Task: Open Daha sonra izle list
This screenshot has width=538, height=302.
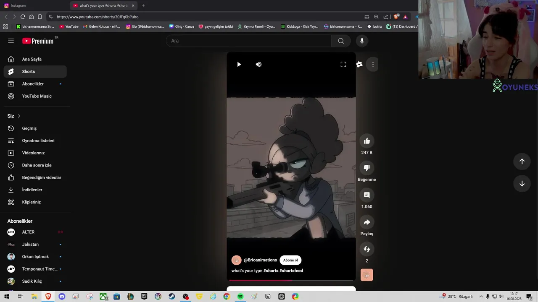Action: tap(35, 165)
